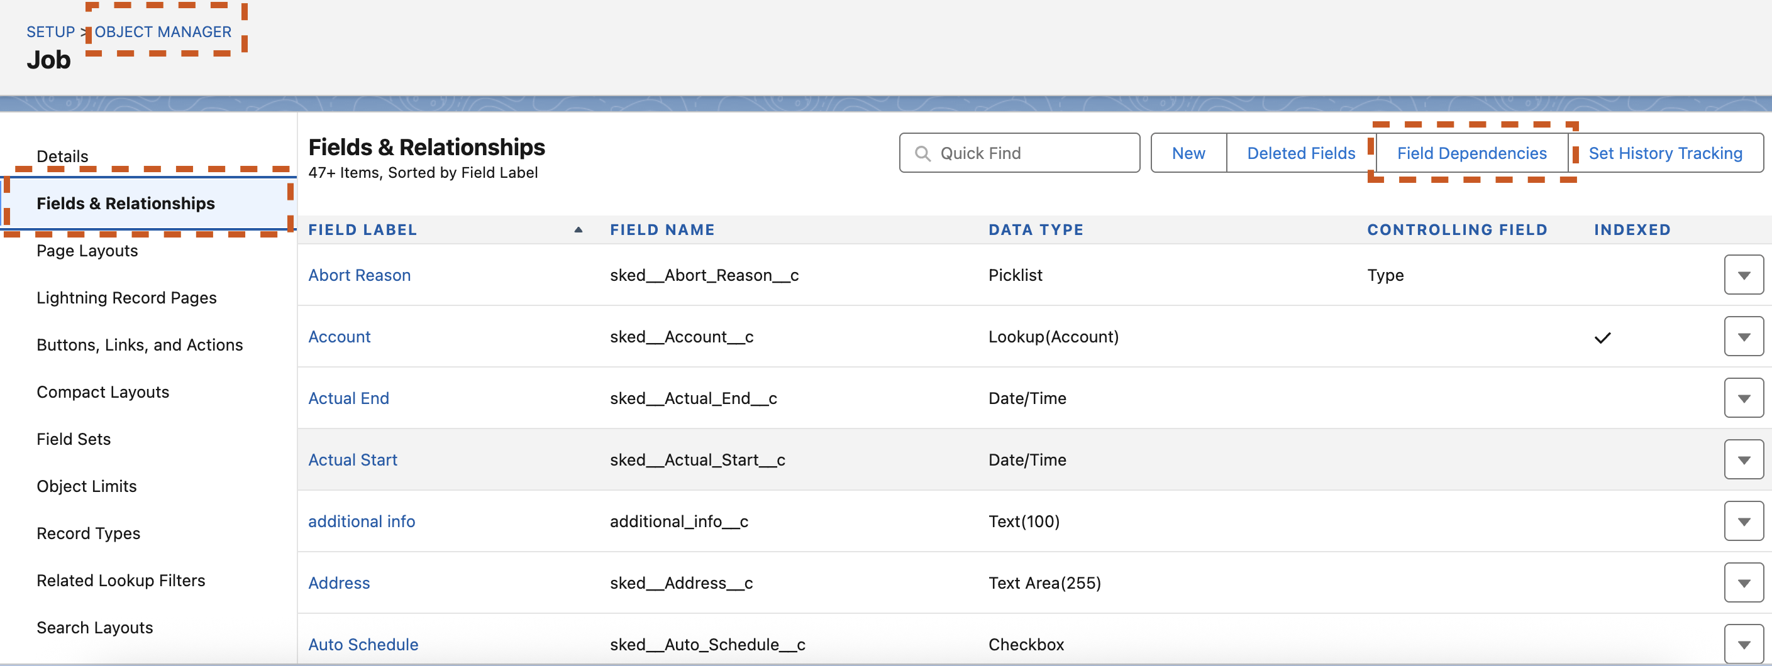Open the Auto Schedule row action dropdown
Viewport: 1772px width, 666px height.
[x=1742, y=644]
